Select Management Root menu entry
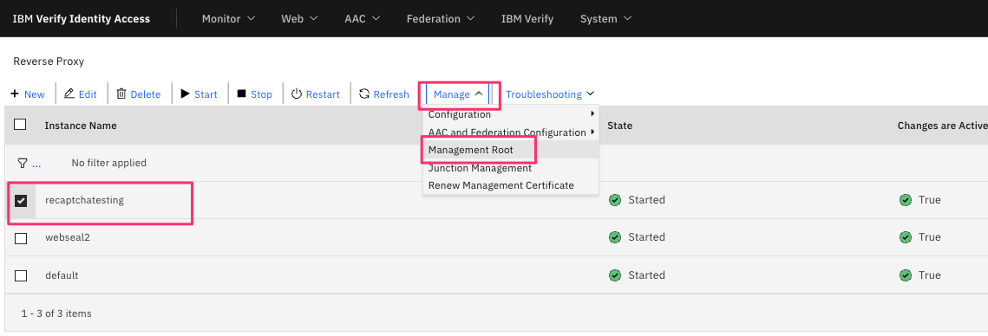 (471, 150)
